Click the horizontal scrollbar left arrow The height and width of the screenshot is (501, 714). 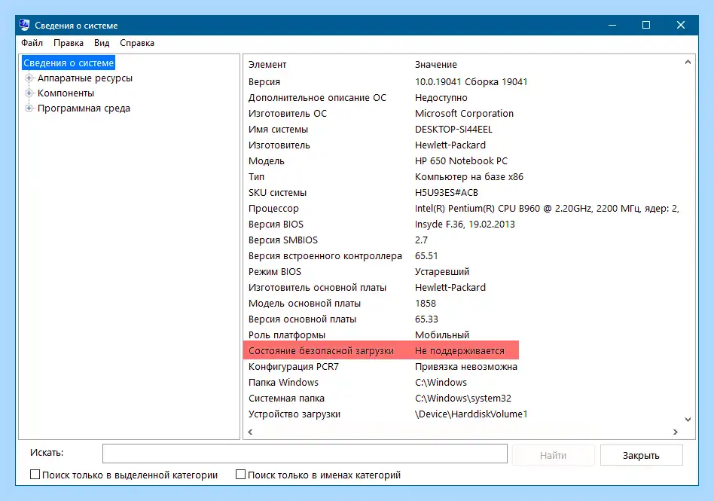click(250, 432)
